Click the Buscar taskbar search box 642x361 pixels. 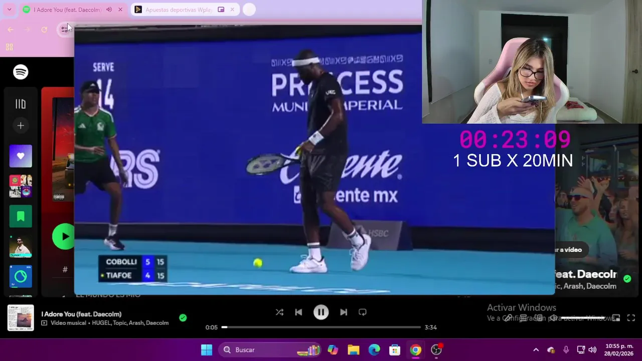pyautogui.click(x=270, y=349)
